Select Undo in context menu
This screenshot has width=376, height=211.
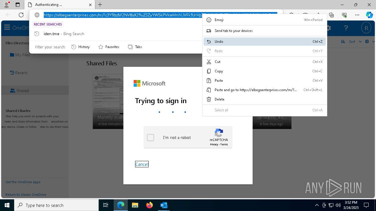[265, 42]
